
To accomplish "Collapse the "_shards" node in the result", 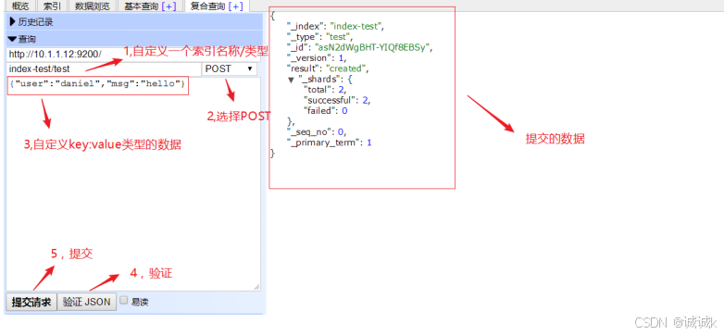I will [291, 80].
